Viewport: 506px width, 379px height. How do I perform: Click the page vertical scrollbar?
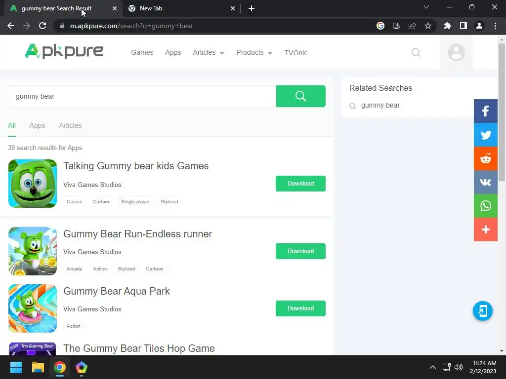pyautogui.click(x=502, y=112)
